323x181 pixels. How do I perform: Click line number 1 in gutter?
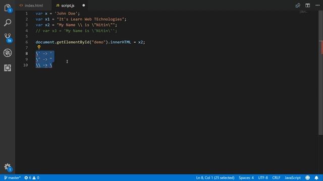click(27, 14)
